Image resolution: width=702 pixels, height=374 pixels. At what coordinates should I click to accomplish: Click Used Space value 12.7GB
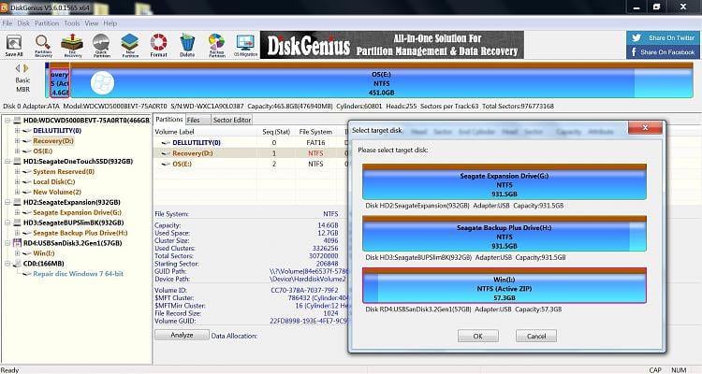pyautogui.click(x=328, y=233)
